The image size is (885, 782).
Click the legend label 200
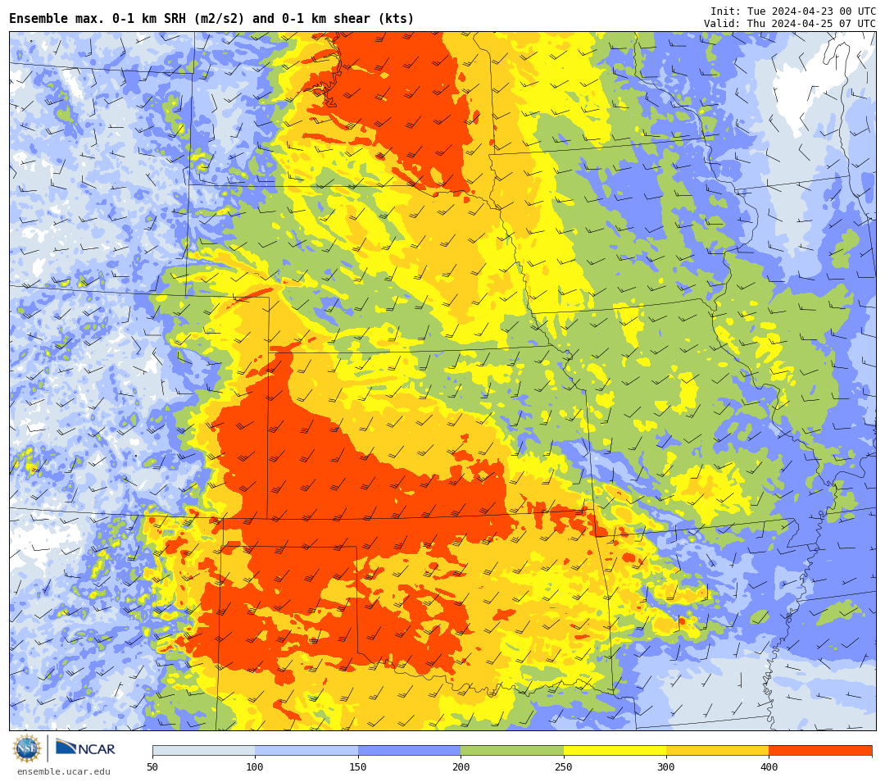[x=461, y=766]
